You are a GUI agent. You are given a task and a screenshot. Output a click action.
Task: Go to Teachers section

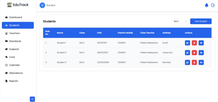tap(18, 33)
